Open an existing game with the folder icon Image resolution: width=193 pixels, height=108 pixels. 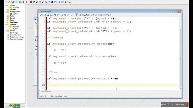click(x=9, y=2)
